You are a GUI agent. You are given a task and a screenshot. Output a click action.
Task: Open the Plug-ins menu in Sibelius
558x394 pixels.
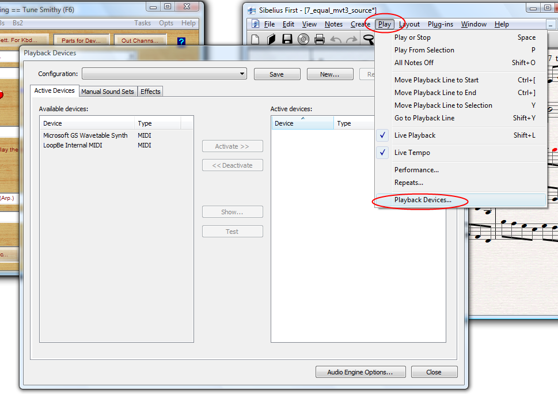[x=440, y=24]
